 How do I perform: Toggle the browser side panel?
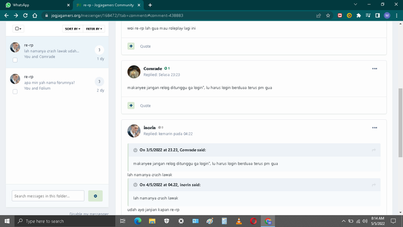click(x=377, y=15)
